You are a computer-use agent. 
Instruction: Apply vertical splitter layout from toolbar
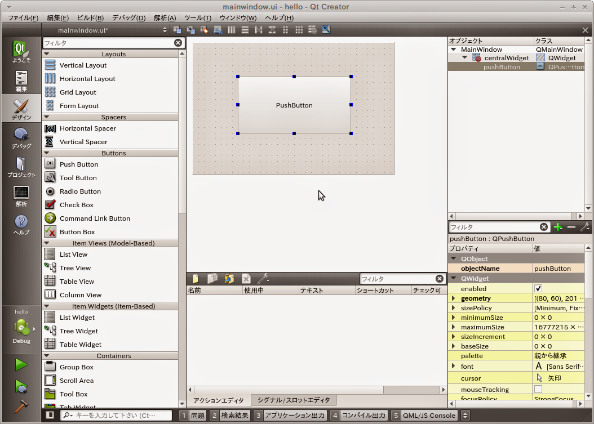tap(272, 30)
